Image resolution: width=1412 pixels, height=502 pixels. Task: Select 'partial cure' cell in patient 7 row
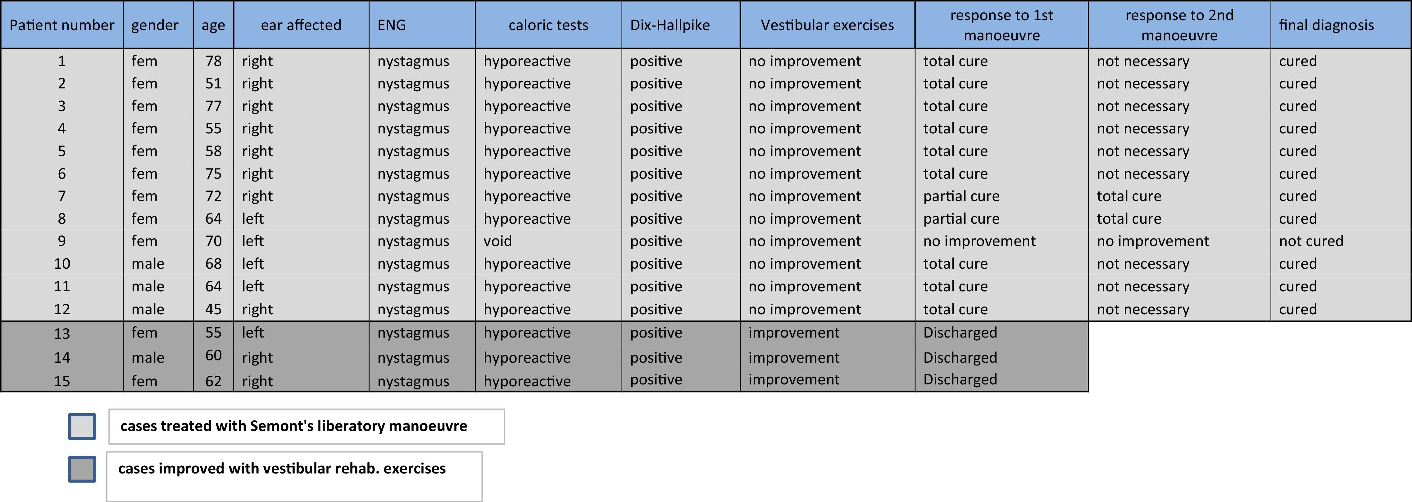[961, 196]
